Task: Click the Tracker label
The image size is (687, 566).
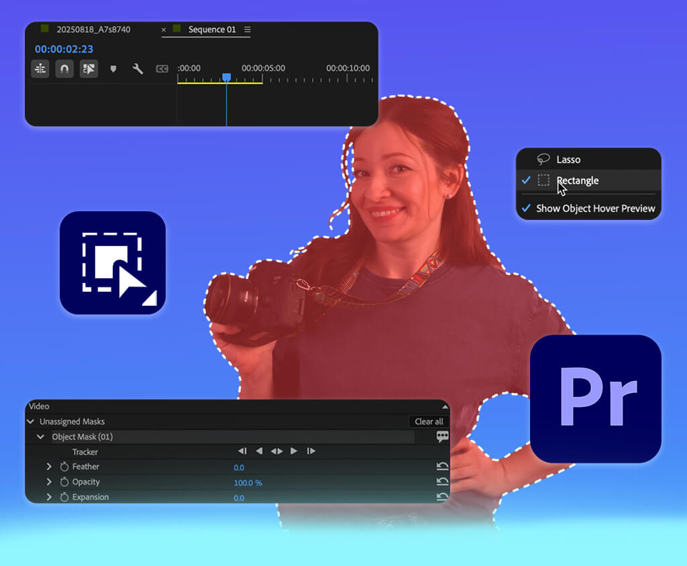Action: click(85, 452)
